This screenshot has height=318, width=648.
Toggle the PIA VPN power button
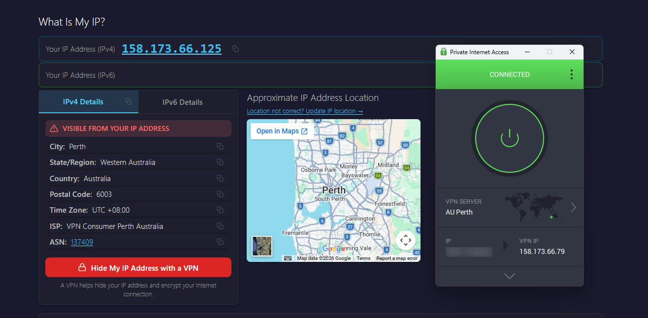click(510, 138)
